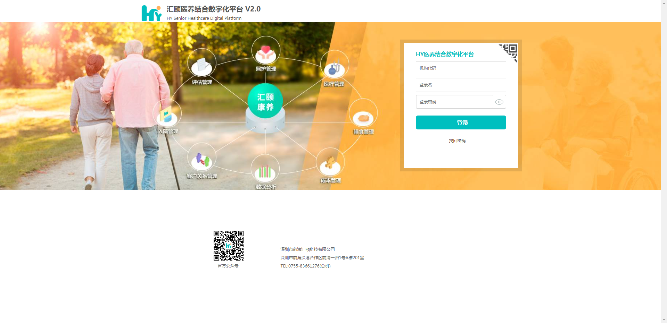Click the scrollbar down arrow
Image resolution: width=667 pixels, height=323 pixels.
coord(664,320)
